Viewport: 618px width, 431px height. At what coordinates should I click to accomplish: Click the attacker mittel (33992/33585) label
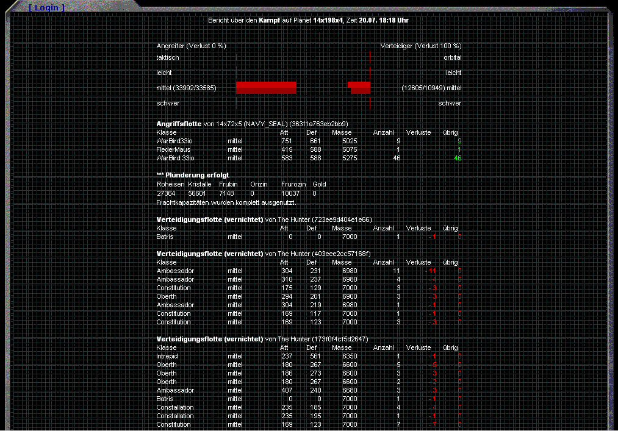[186, 88]
